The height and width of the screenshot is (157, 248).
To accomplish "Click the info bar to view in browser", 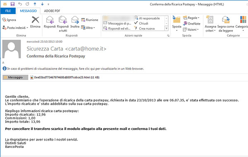I will coord(73,69).
